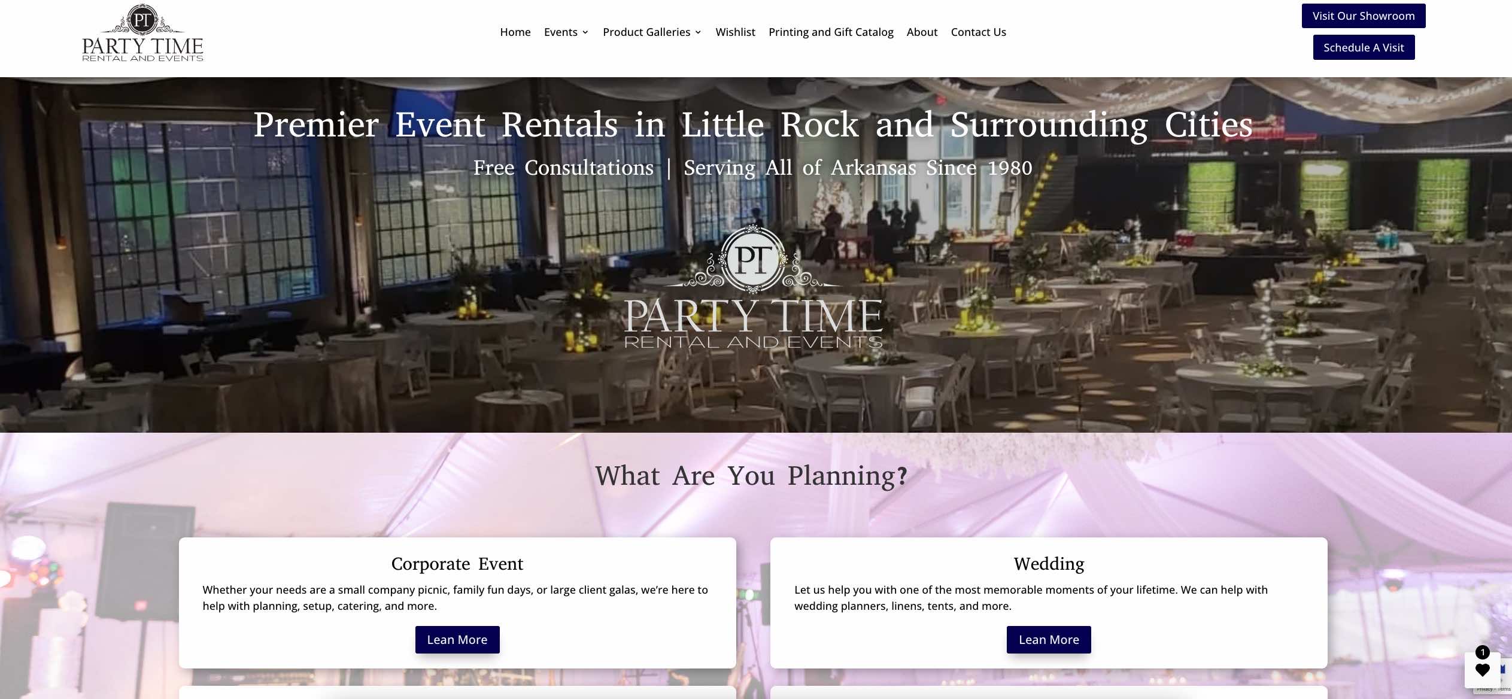The height and width of the screenshot is (699, 1512).
Task: Click Lean More under Wedding
Action: (1049, 640)
